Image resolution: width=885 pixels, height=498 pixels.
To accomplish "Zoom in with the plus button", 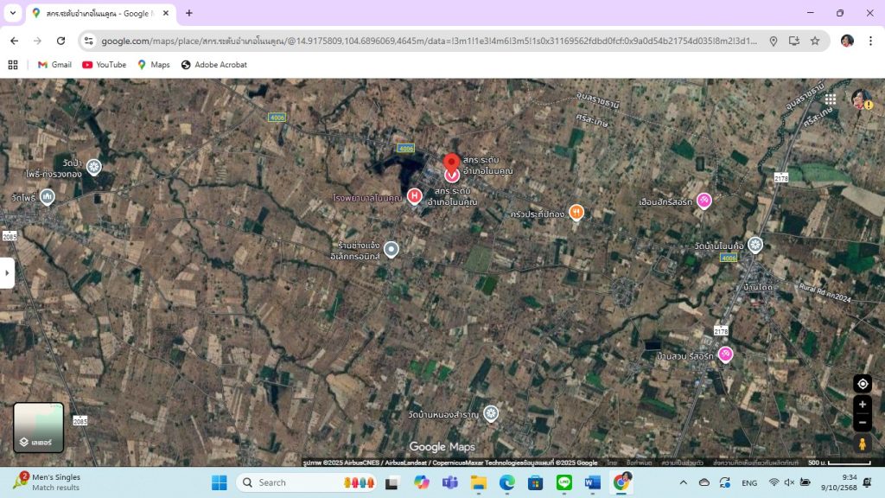I will click(x=862, y=405).
